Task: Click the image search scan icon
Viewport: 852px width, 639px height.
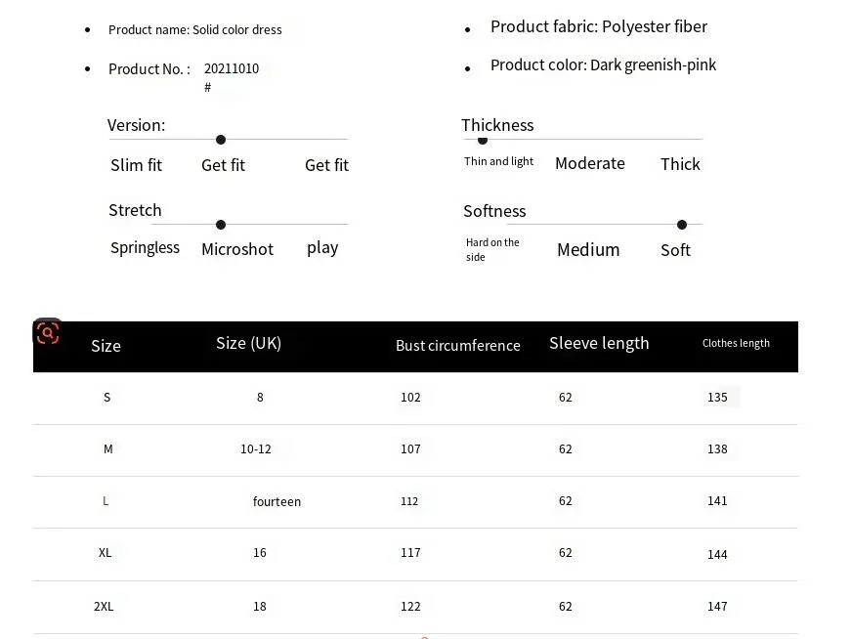Action: pos(48,332)
